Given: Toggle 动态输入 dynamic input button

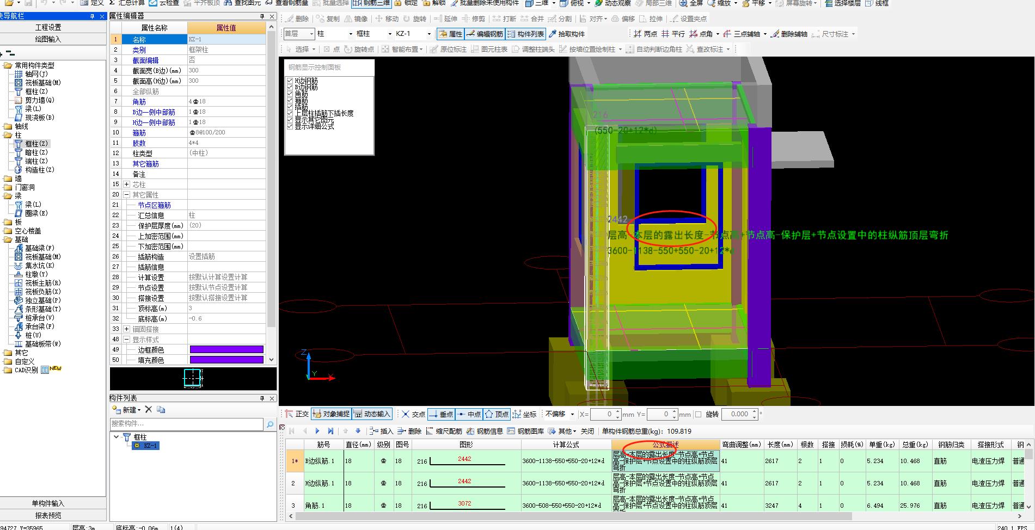Looking at the screenshot, I should [372, 414].
